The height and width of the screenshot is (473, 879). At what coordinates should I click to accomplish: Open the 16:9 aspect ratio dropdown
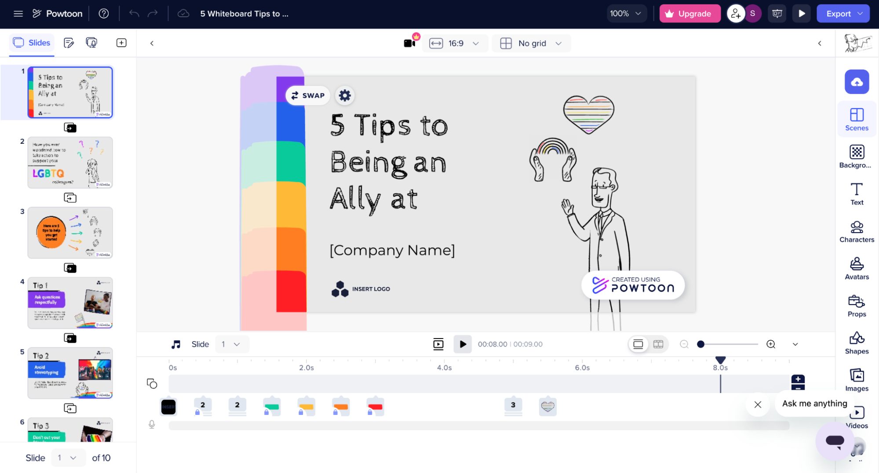(x=455, y=43)
